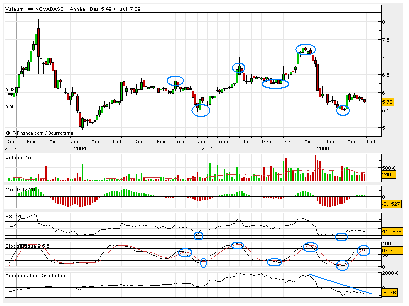The height and width of the screenshot is (306, 409).
Task: Click the 5,98 horizontal level label
Action: 10,90
